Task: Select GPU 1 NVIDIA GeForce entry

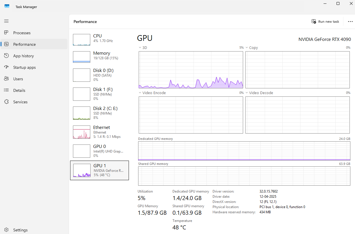Action: click(99, 170)
